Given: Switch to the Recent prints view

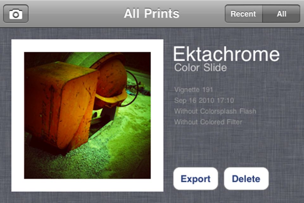Looking at the screenshot, I should pos(244,14).
